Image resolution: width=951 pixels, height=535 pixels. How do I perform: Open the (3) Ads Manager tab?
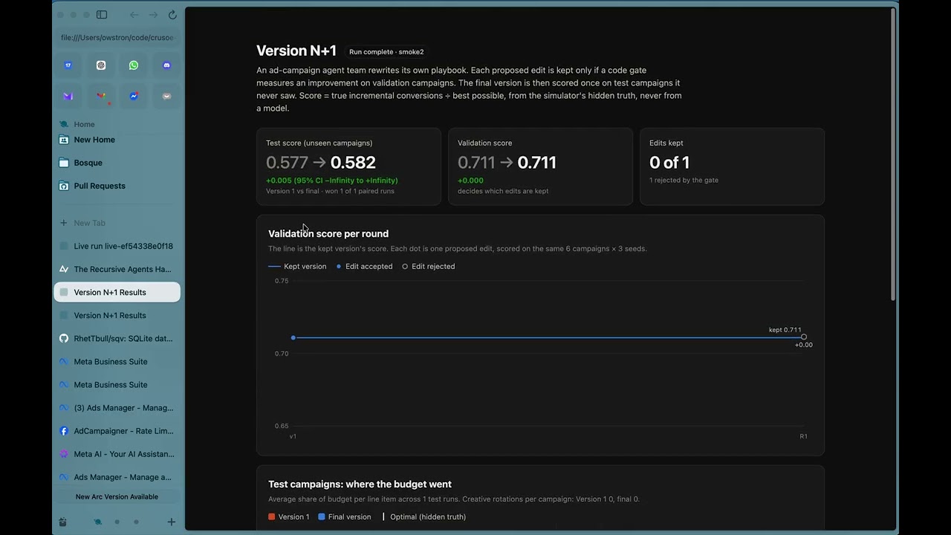(x=117, y=408)
